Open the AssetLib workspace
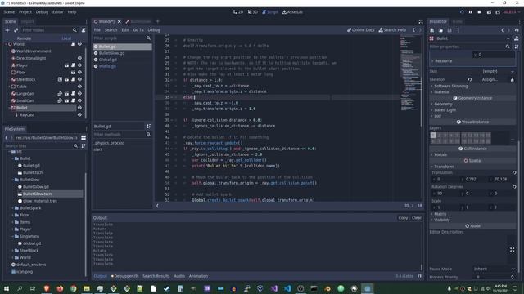The width and height of the screenshot is (524, 294). tap(292, 12)
